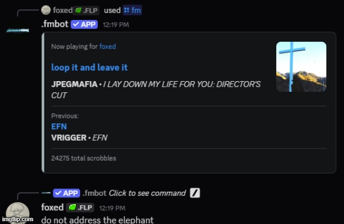Click the 'do not address the elephant' message
Image resolution: width=344 pixels, height=224 pixels.
pyautogui.click(x=97, y=220)
